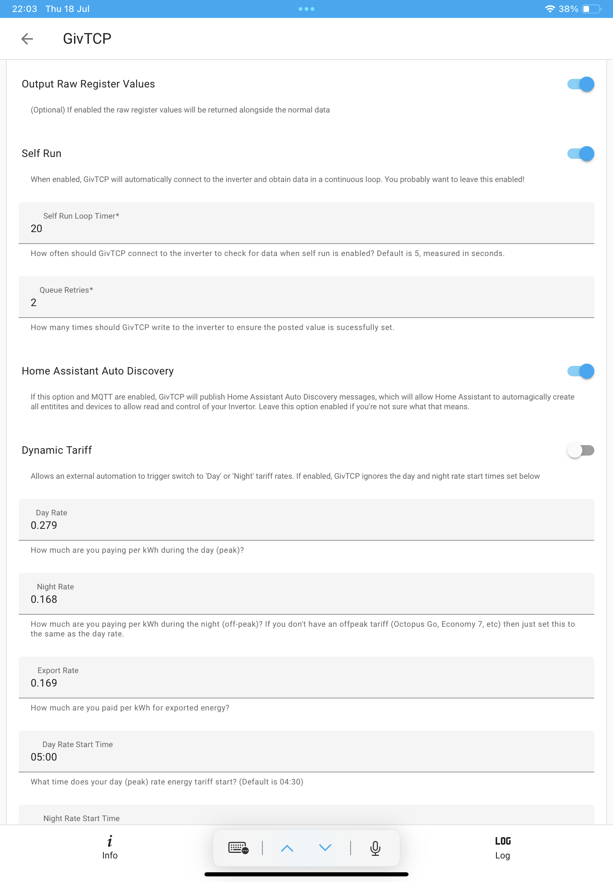This screenshot has height=882, width=613.
Task: Tap the keyboard options icon
Action: click(x=238, y=848)
